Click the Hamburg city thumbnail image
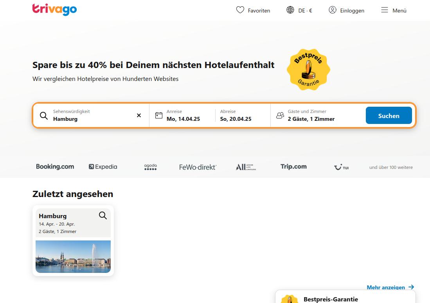This screenshot has width=430, height=303. pyautogui.click(x=73, y=256)
